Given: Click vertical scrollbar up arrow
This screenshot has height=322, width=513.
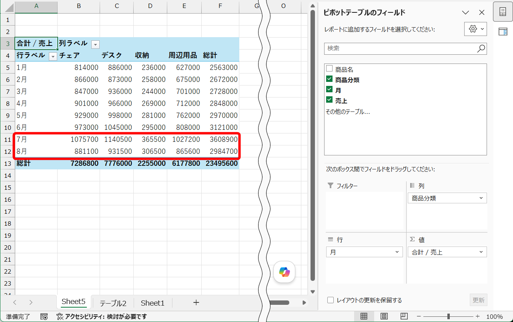Looking at the screenshot, I should point(313,6).
